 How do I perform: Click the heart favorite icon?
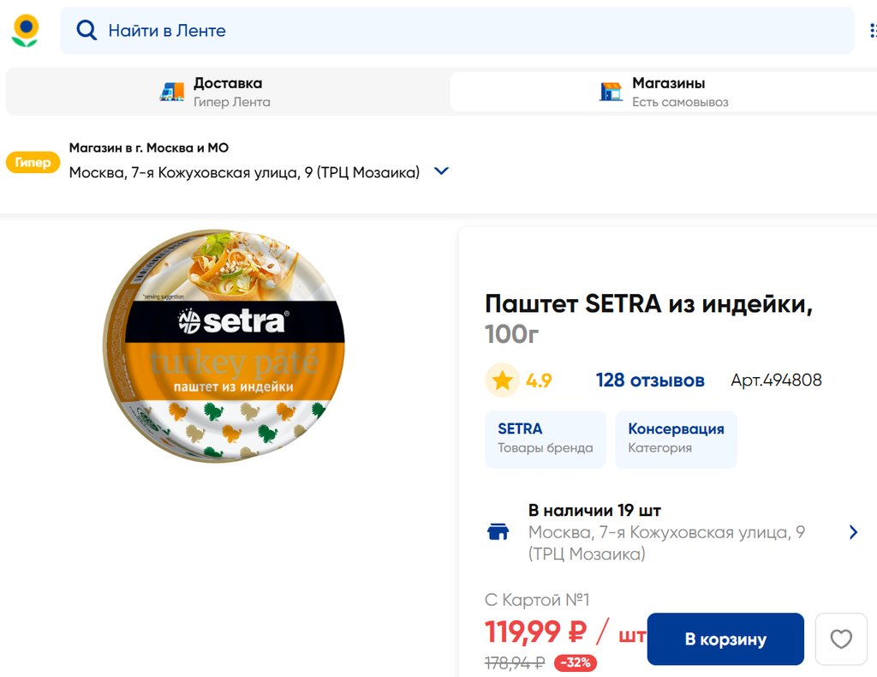click(x=841, y=639)
